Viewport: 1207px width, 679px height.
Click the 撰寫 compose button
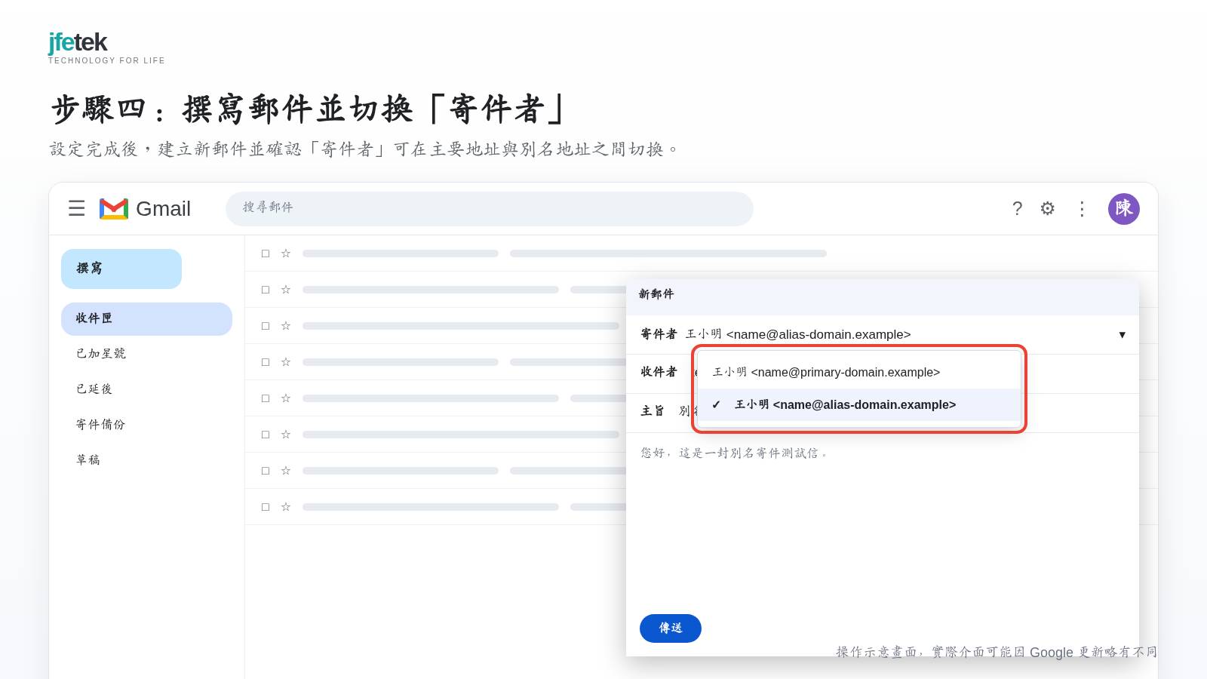121,269
